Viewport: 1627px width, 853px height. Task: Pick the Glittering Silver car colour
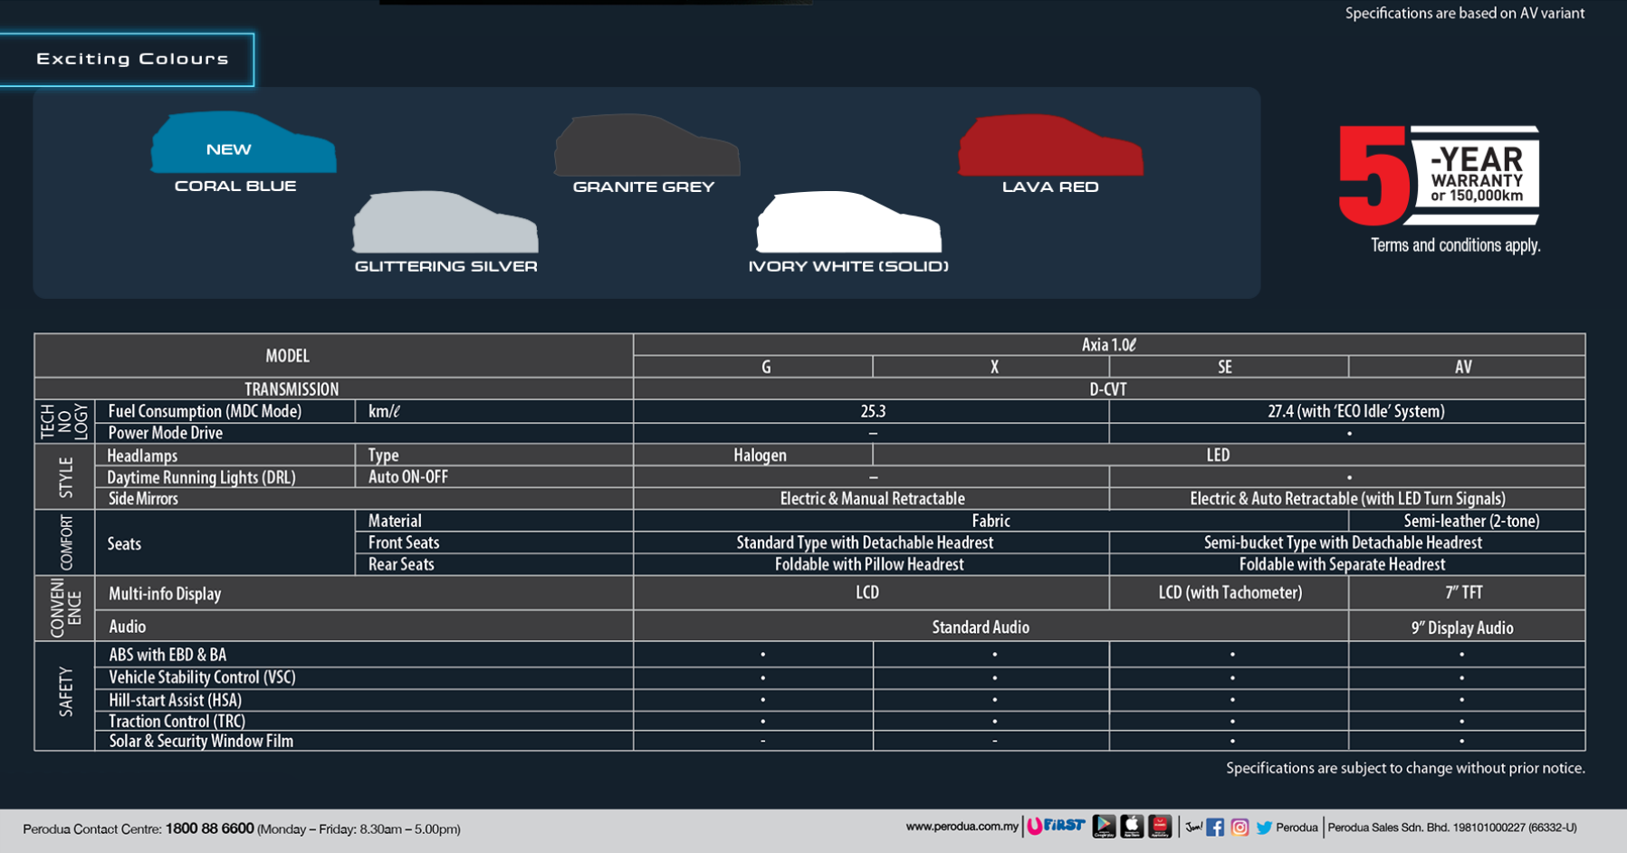445,223
